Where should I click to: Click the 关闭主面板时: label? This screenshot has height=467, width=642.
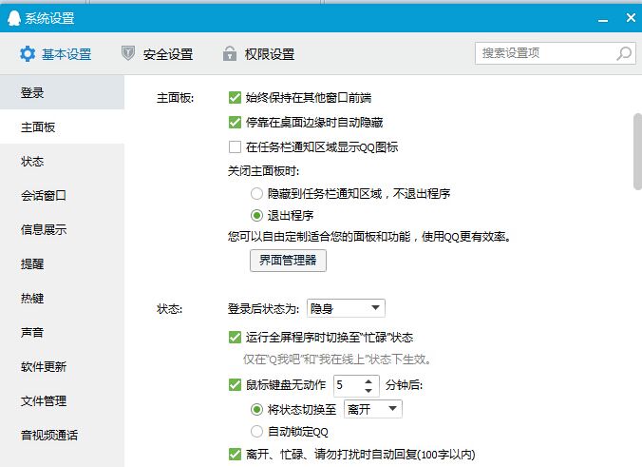pos(264,171)
